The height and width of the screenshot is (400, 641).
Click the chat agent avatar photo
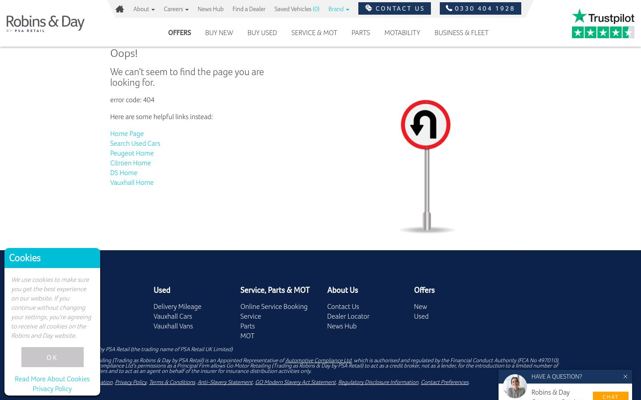coord(515,386)
